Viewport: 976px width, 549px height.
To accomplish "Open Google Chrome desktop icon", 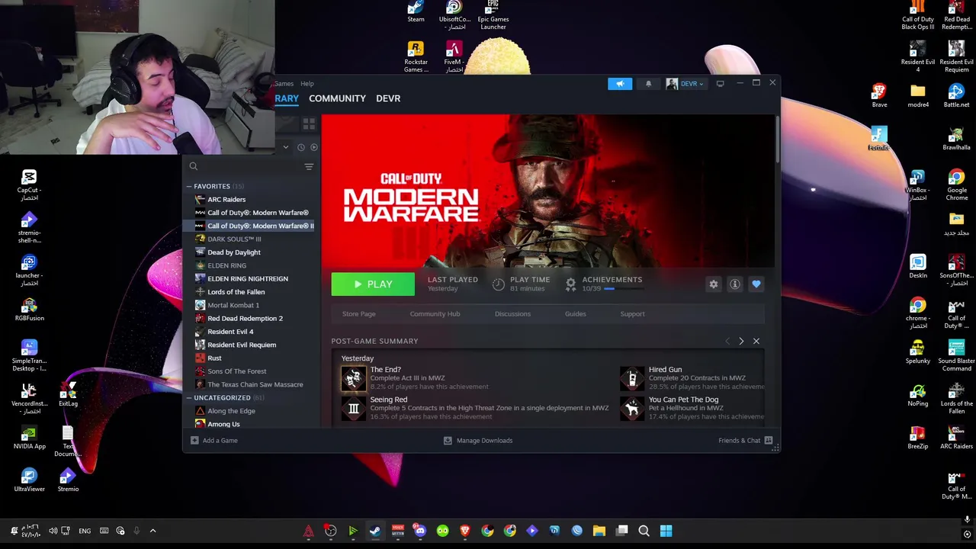I will (956, 185).
